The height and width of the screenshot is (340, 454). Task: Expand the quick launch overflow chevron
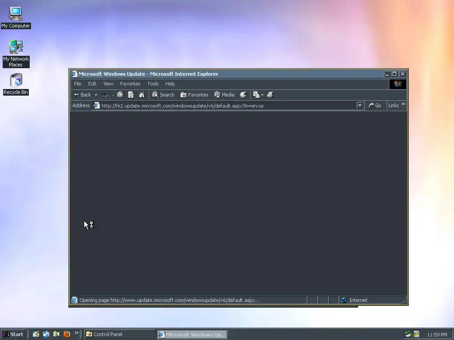click(x=76, y=333)
